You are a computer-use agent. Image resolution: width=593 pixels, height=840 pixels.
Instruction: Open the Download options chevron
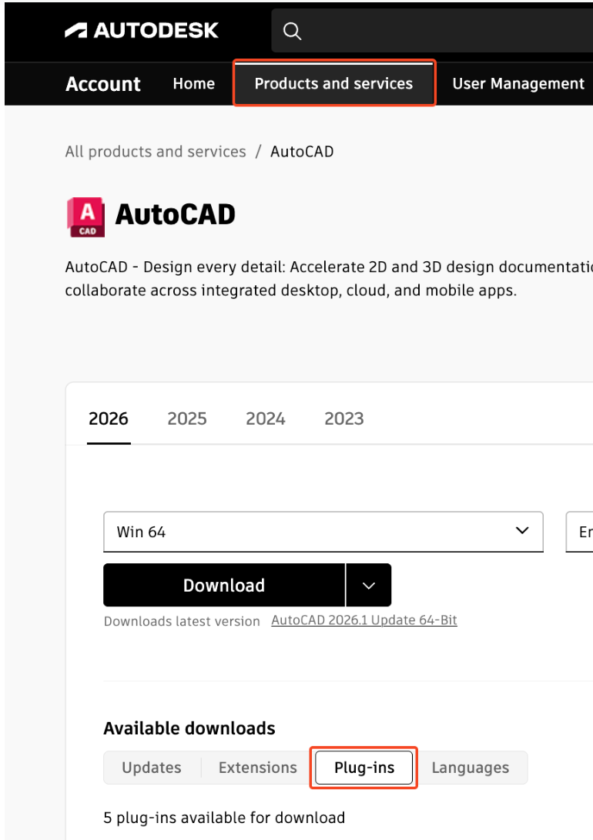[x=368, y=585]
